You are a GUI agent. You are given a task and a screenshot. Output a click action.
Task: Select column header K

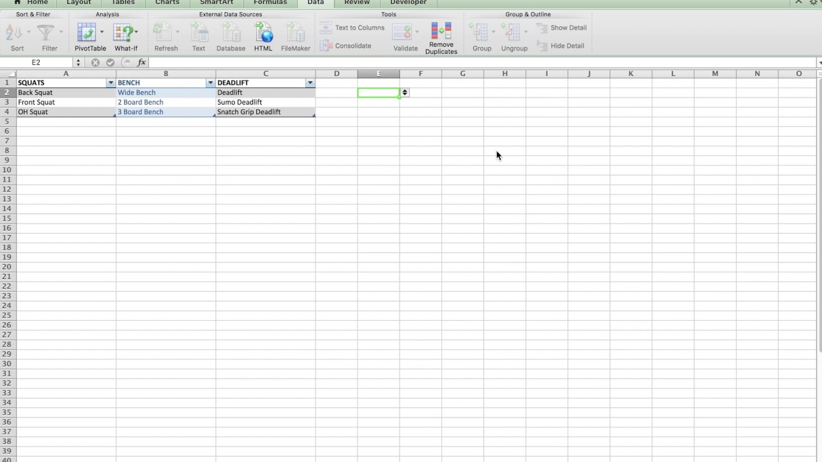[x=631, y=74]
